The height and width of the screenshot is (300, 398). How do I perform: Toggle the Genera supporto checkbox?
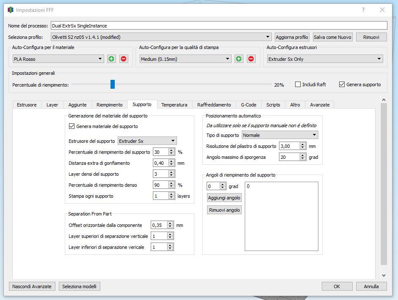pyautogui.click(x=342, y=85)
